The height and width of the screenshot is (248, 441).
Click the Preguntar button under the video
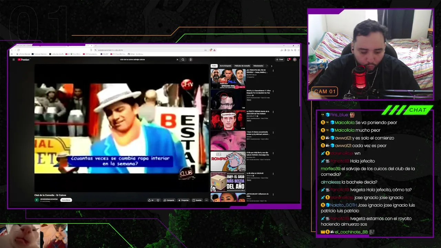coord(184,200)
